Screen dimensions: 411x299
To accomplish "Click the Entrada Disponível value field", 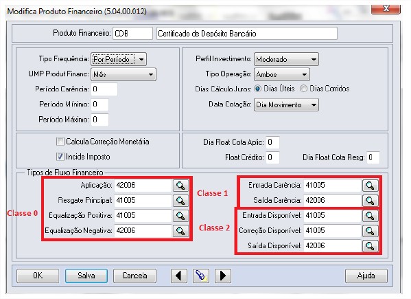I will point(333,216).
